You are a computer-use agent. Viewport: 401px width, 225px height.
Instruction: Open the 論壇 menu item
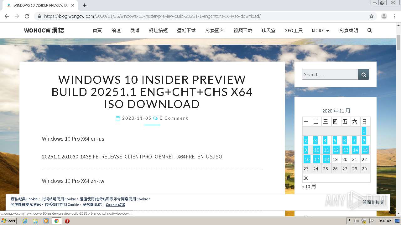point(116,30)
